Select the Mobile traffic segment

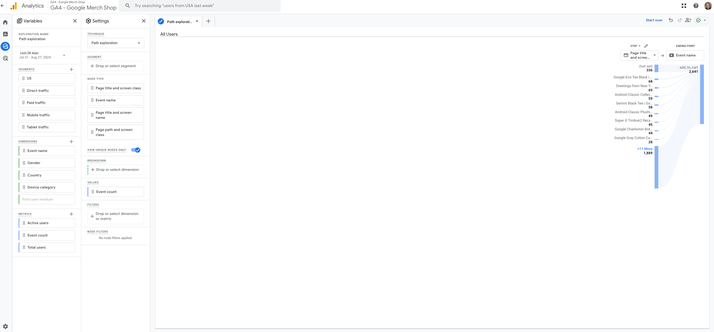47,115
